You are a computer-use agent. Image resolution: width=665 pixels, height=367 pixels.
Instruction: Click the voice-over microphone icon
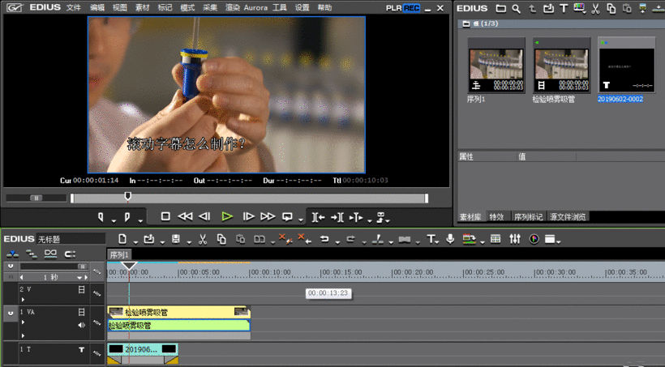click(450, 239)
